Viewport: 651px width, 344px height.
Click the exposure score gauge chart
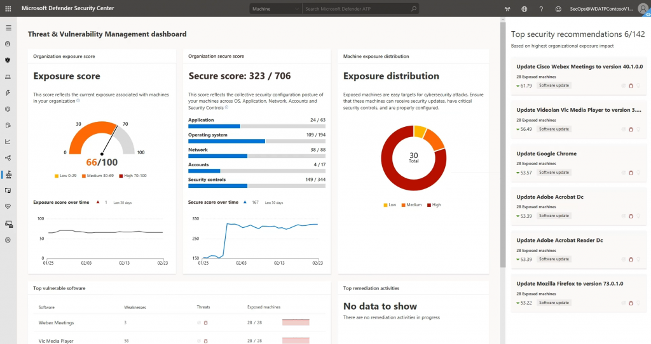coord(102,138)
